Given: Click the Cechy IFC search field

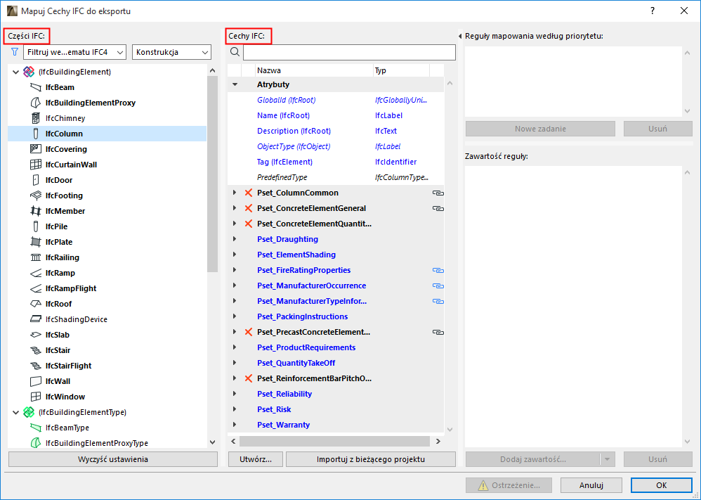Looking at the screenshot, I should click(349, 52).
